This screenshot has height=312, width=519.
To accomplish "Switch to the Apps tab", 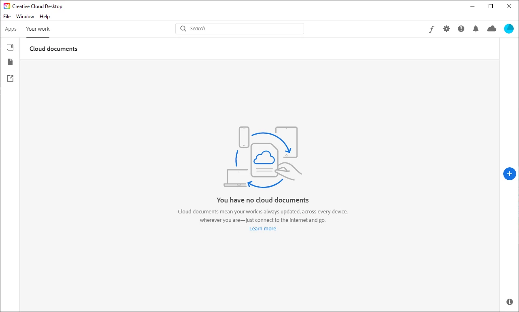I will tap(11, 29).
